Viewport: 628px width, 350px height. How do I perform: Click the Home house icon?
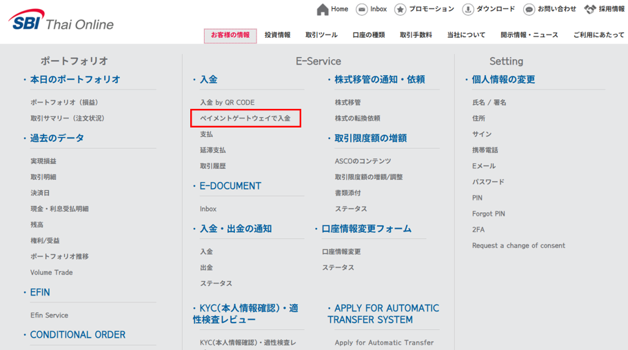coord(323,9)
